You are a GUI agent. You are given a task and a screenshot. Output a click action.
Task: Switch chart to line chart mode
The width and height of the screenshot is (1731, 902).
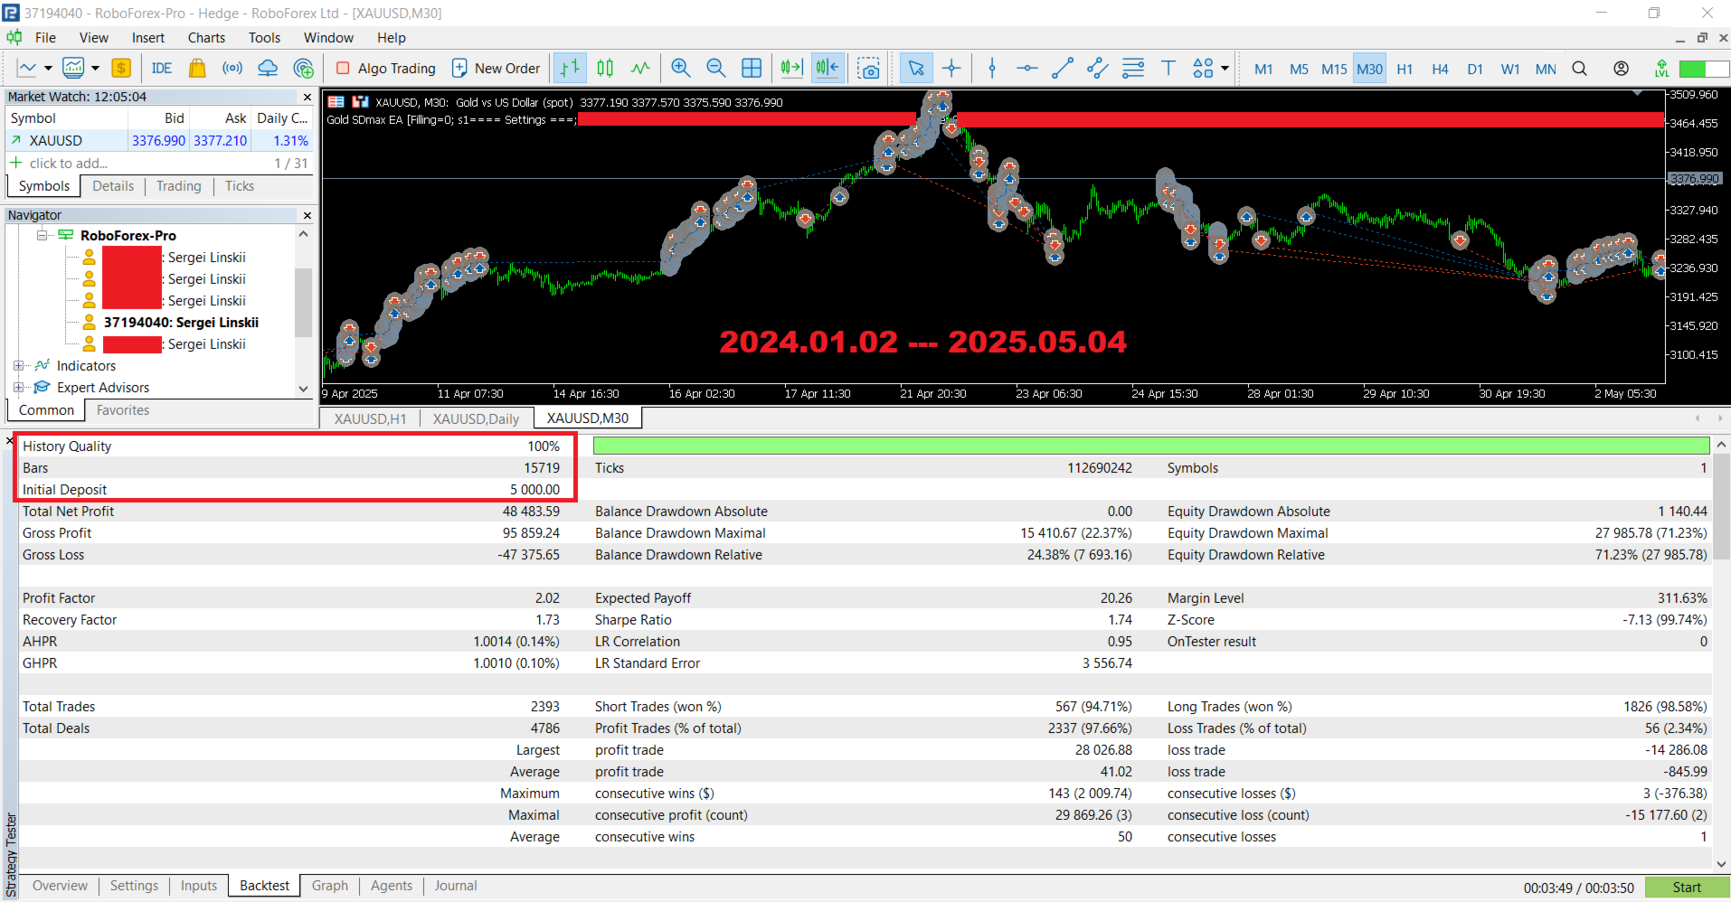click(x=640, y=68)
